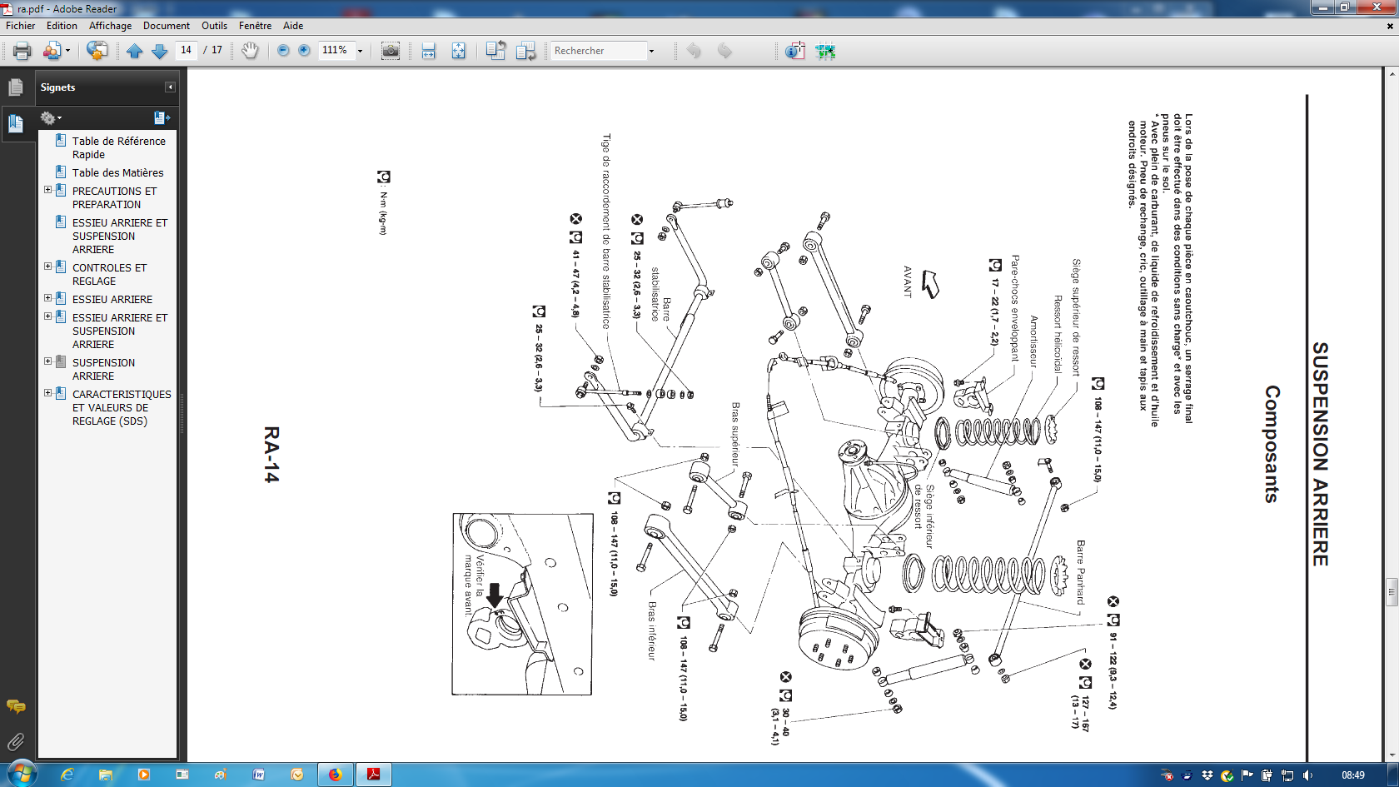Expand CONTROLES ET REGLAGE bookmark

point(47,266)
